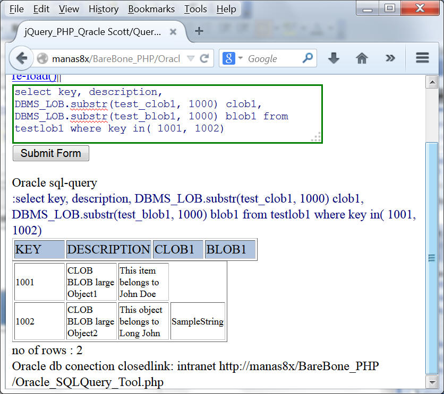This screenshot has width=444, height=394.
Task: Grab the textarea resize handle
Action: coord(317,137)
